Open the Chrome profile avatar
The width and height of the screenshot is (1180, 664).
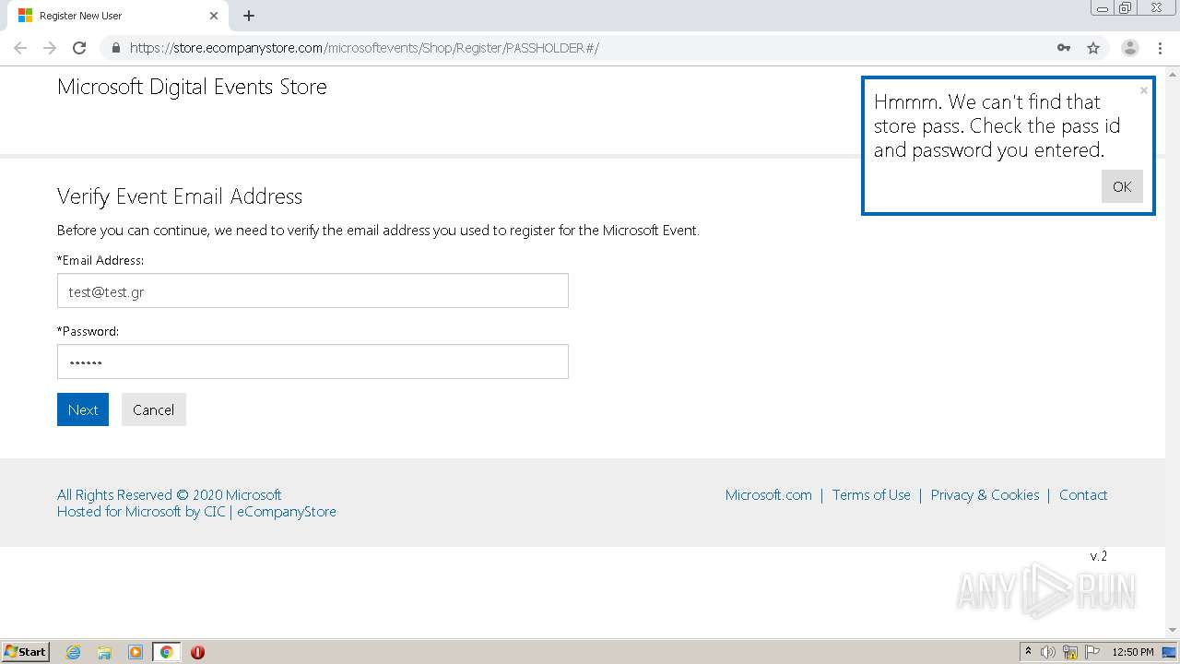pyautogui.click(x=1129, y=48)
